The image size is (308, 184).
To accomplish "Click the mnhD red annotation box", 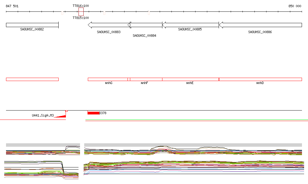I will (x=260, y=80).
